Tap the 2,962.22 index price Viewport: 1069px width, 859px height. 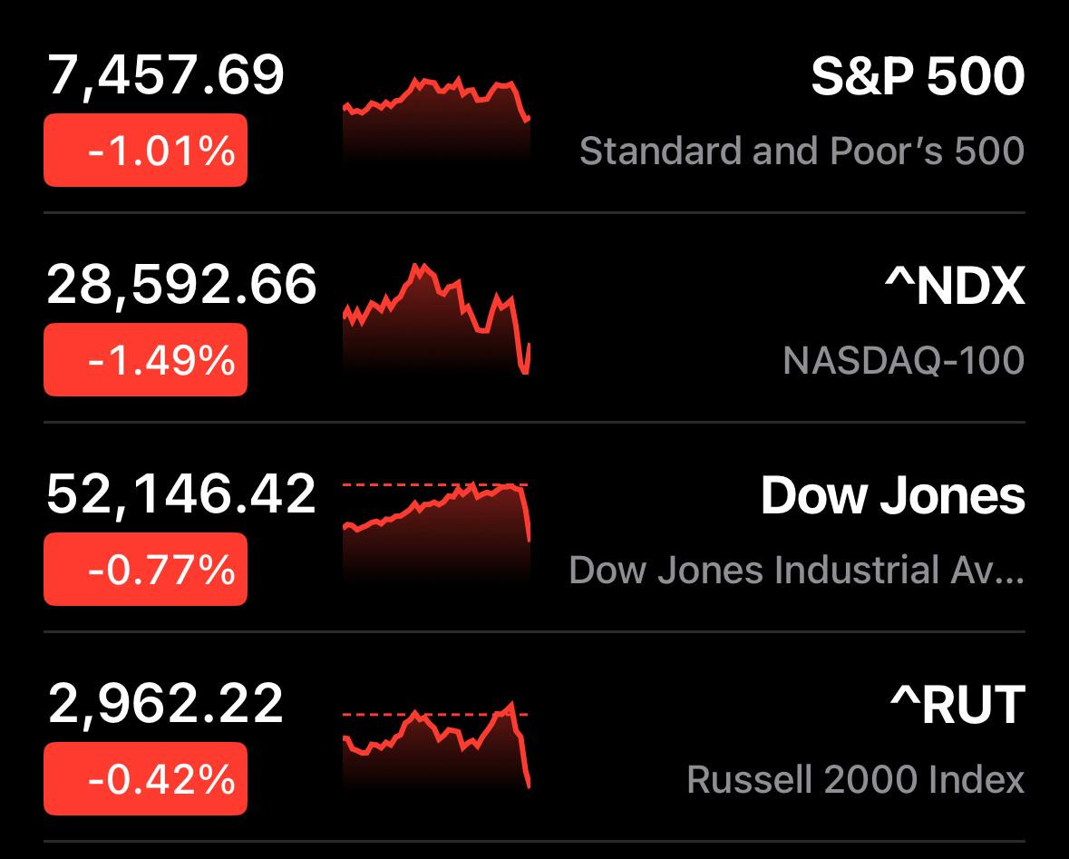[166, 704]
